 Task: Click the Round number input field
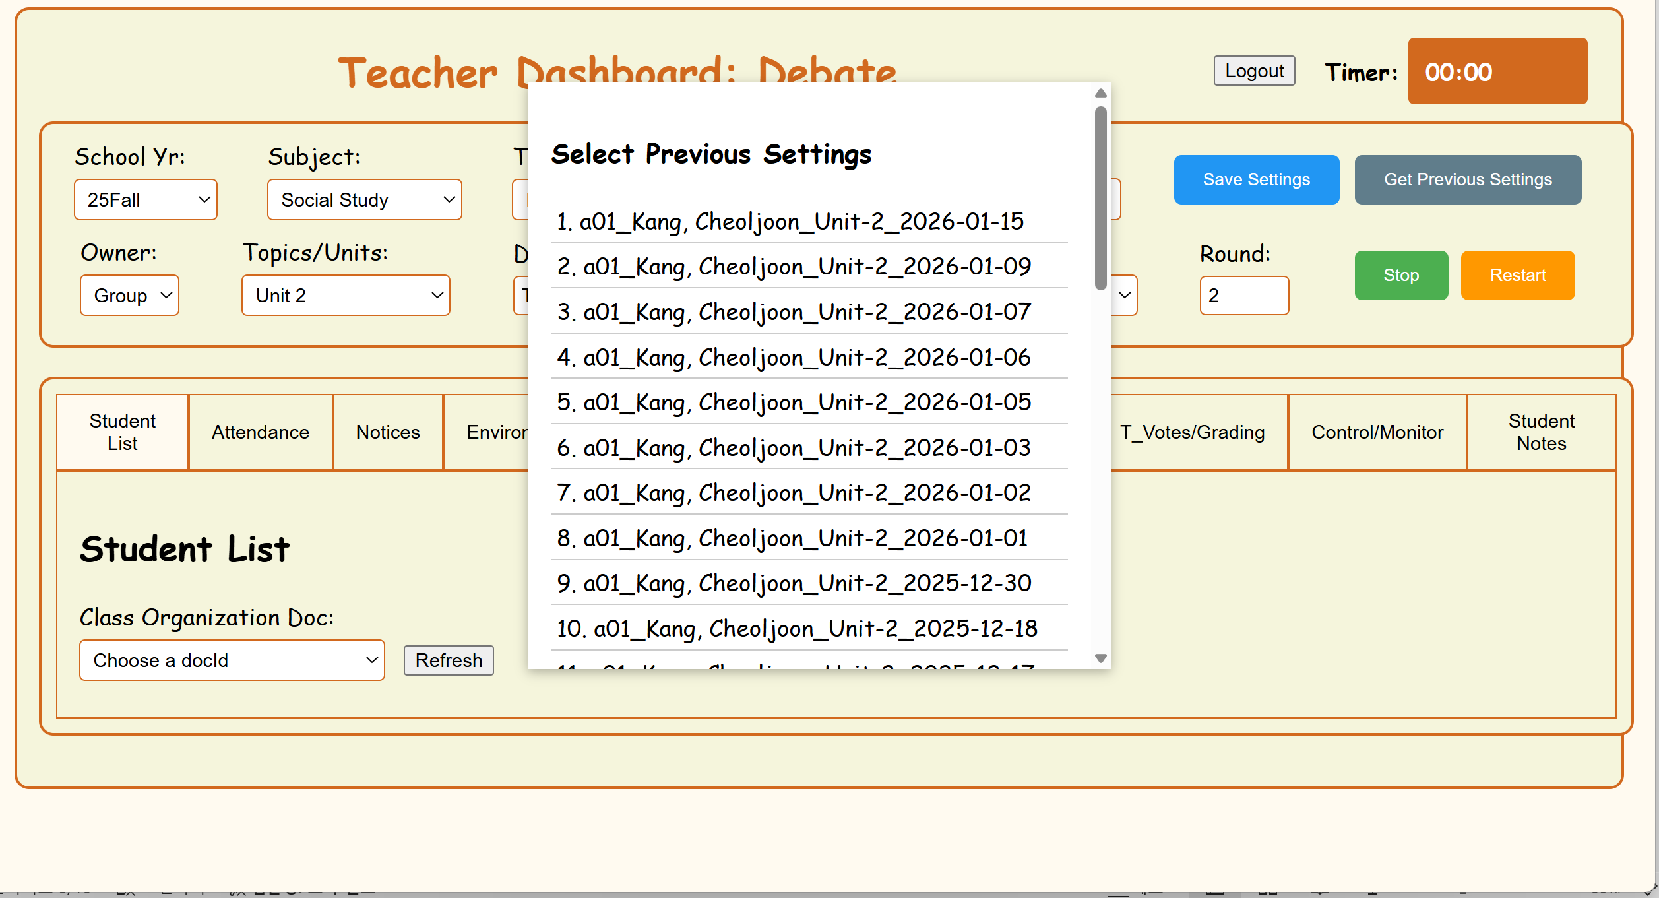click(x=1243, y=295)
